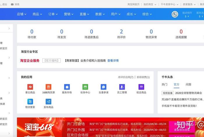The width and height of the screenshot is (204, 137).
Task: Click 待评价应用(7) link
Action: point(126,77)
